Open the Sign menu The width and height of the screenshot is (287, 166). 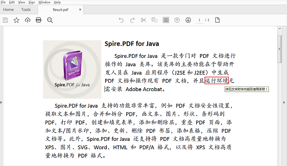tap(32, 2)
